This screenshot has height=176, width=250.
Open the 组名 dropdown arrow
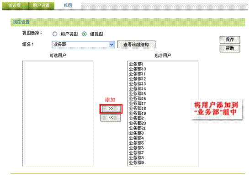click(112, 45)
